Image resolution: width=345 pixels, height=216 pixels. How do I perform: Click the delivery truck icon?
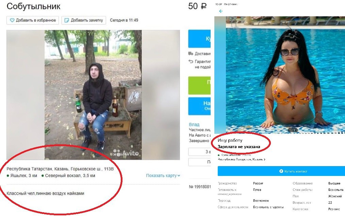click(x=191, y=53)
